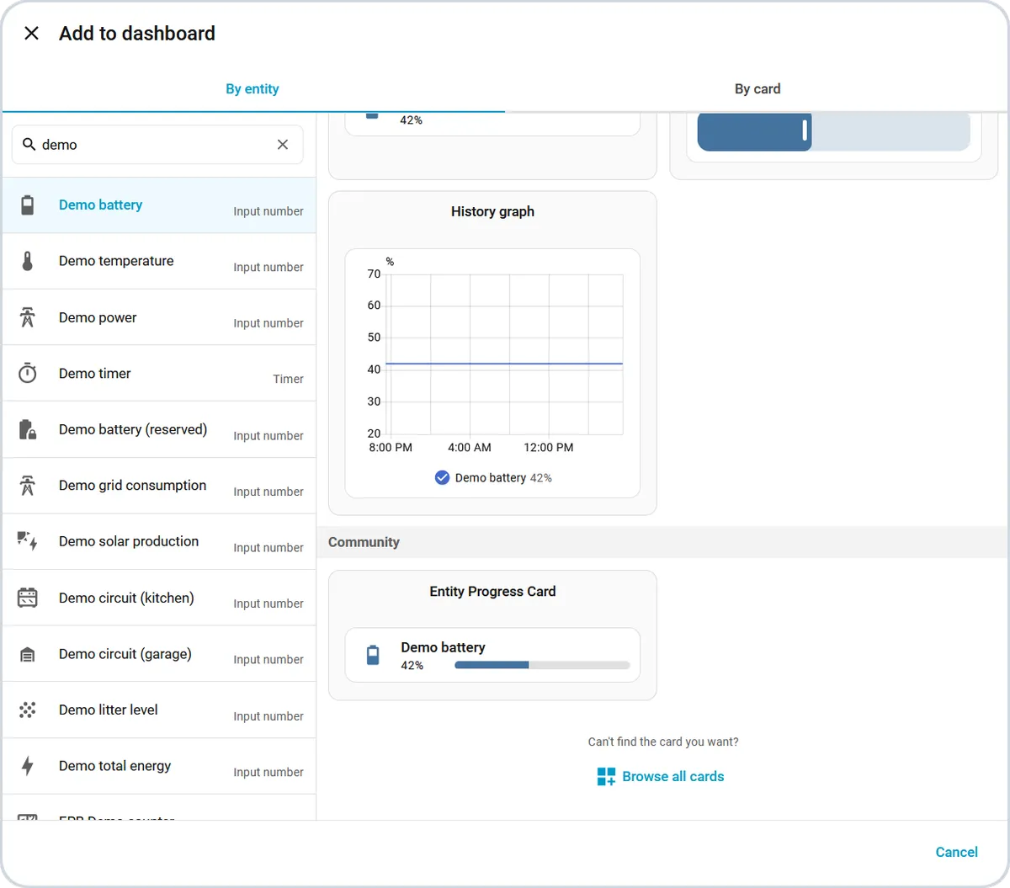This screenshot has height=888, width=1010.
Task: Select Demo power entity row
Action: 159,317
